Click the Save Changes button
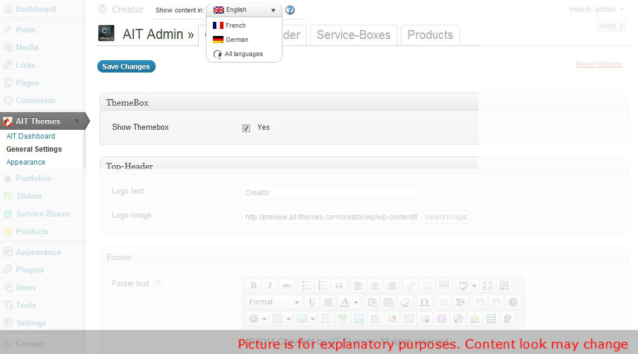This screenshot has height=354, width=638. point(126,67)
